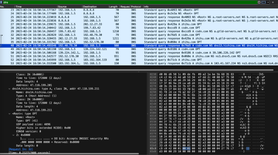Sort packets by the No. column
The image size is (278, 155).
point(7,7)
